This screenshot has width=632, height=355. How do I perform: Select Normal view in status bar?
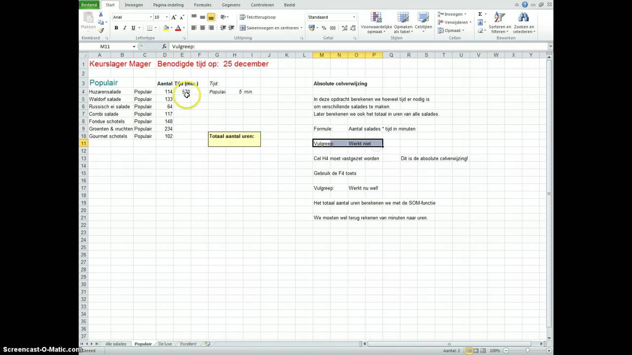tap(470, 351)
